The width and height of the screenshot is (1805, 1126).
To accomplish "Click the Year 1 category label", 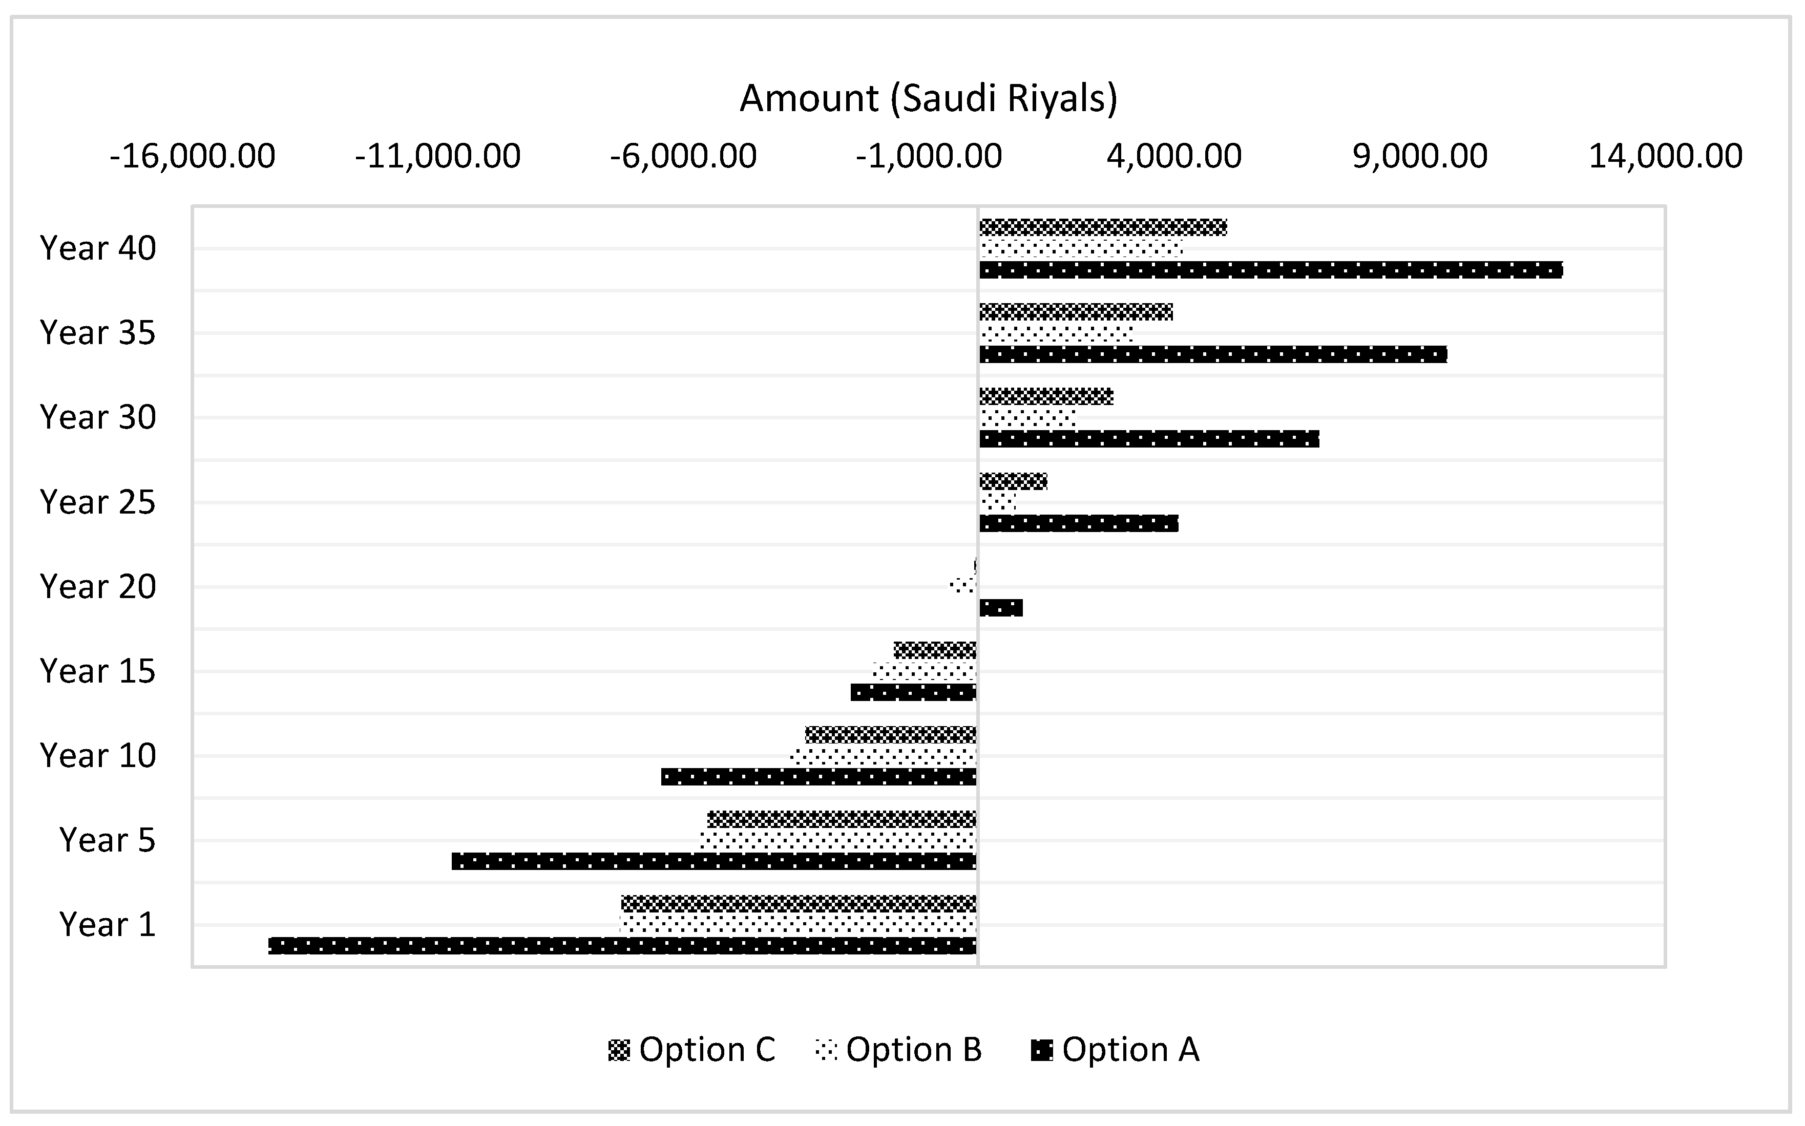I will click(x=107, y=924).
